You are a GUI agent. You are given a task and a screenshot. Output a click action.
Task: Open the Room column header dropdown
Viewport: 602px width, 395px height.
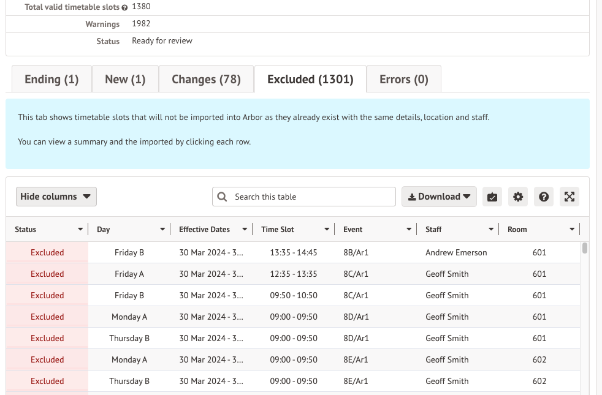(572, 230)
